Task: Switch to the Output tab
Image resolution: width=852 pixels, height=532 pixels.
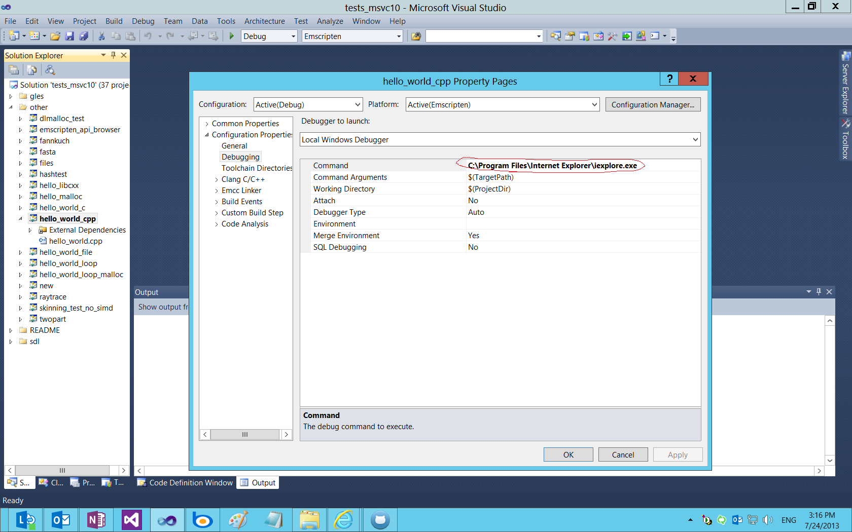Action: (x=258, y=482)
